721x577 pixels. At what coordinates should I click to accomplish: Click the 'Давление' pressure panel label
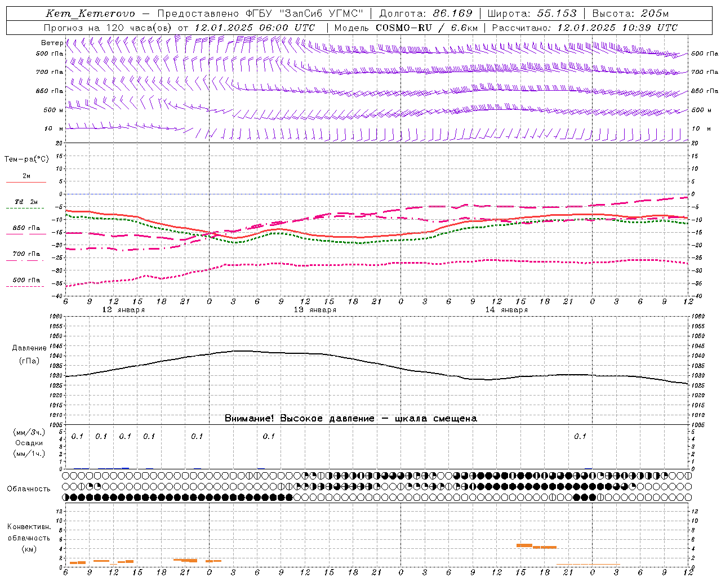[29, 348]
